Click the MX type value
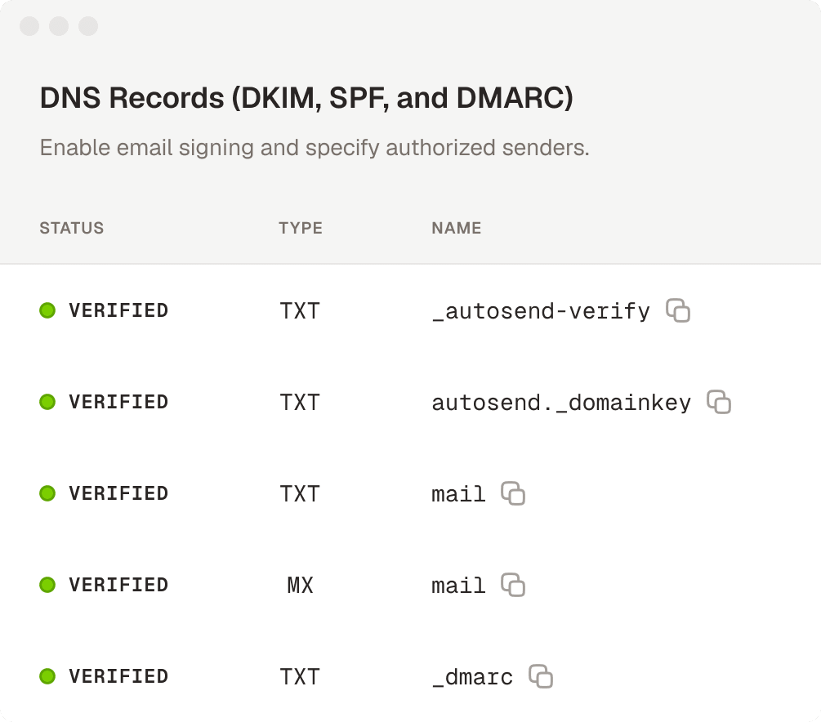The width and height of the screenshot is (821, 722). pos(301,586)
